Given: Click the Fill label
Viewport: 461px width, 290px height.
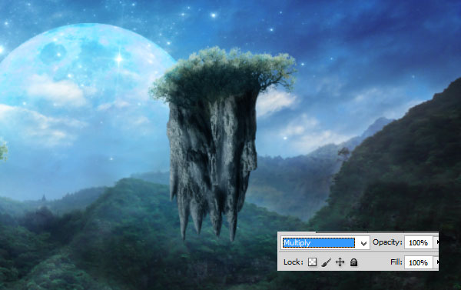Looking at the screenshot, I should click(396, 262).
